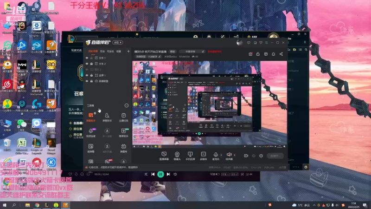Image resolution: width=371 pixels, height=209 pixels.
Task: Open the 弹幕秀 tool
Action: click(x=123, y=148)
